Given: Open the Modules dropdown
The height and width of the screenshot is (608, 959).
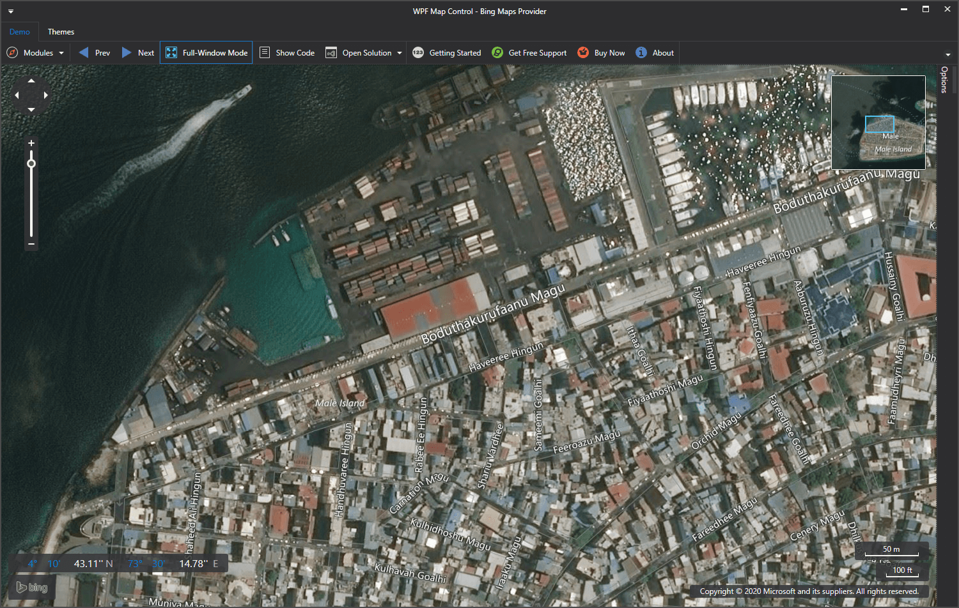Looking at the screenshot, I should click(x=35, y=52).
